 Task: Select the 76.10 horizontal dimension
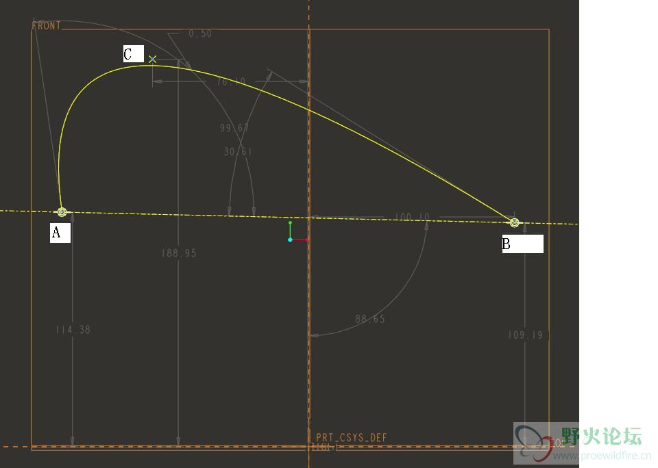click(231, 81)
